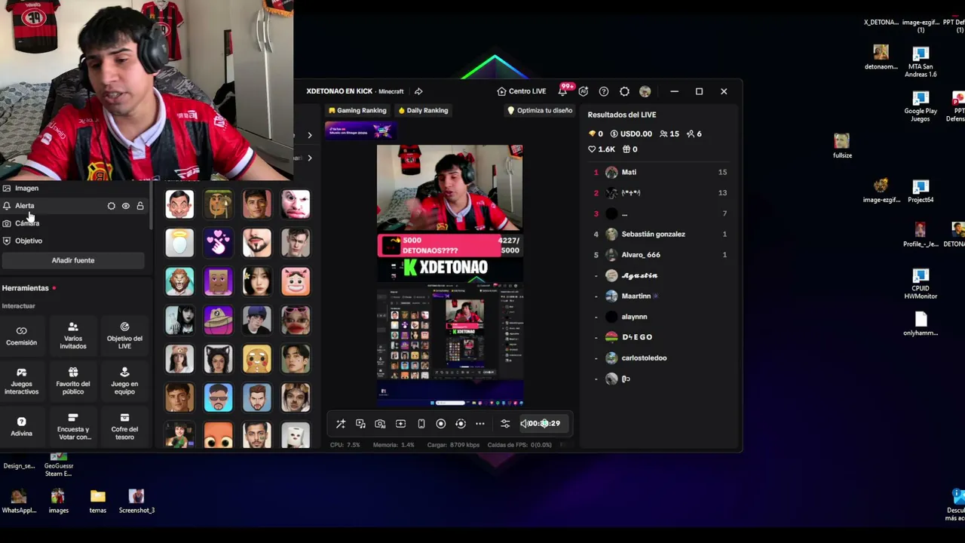
Task: Open notifications bell with 99+ badge
Action: 563,91
